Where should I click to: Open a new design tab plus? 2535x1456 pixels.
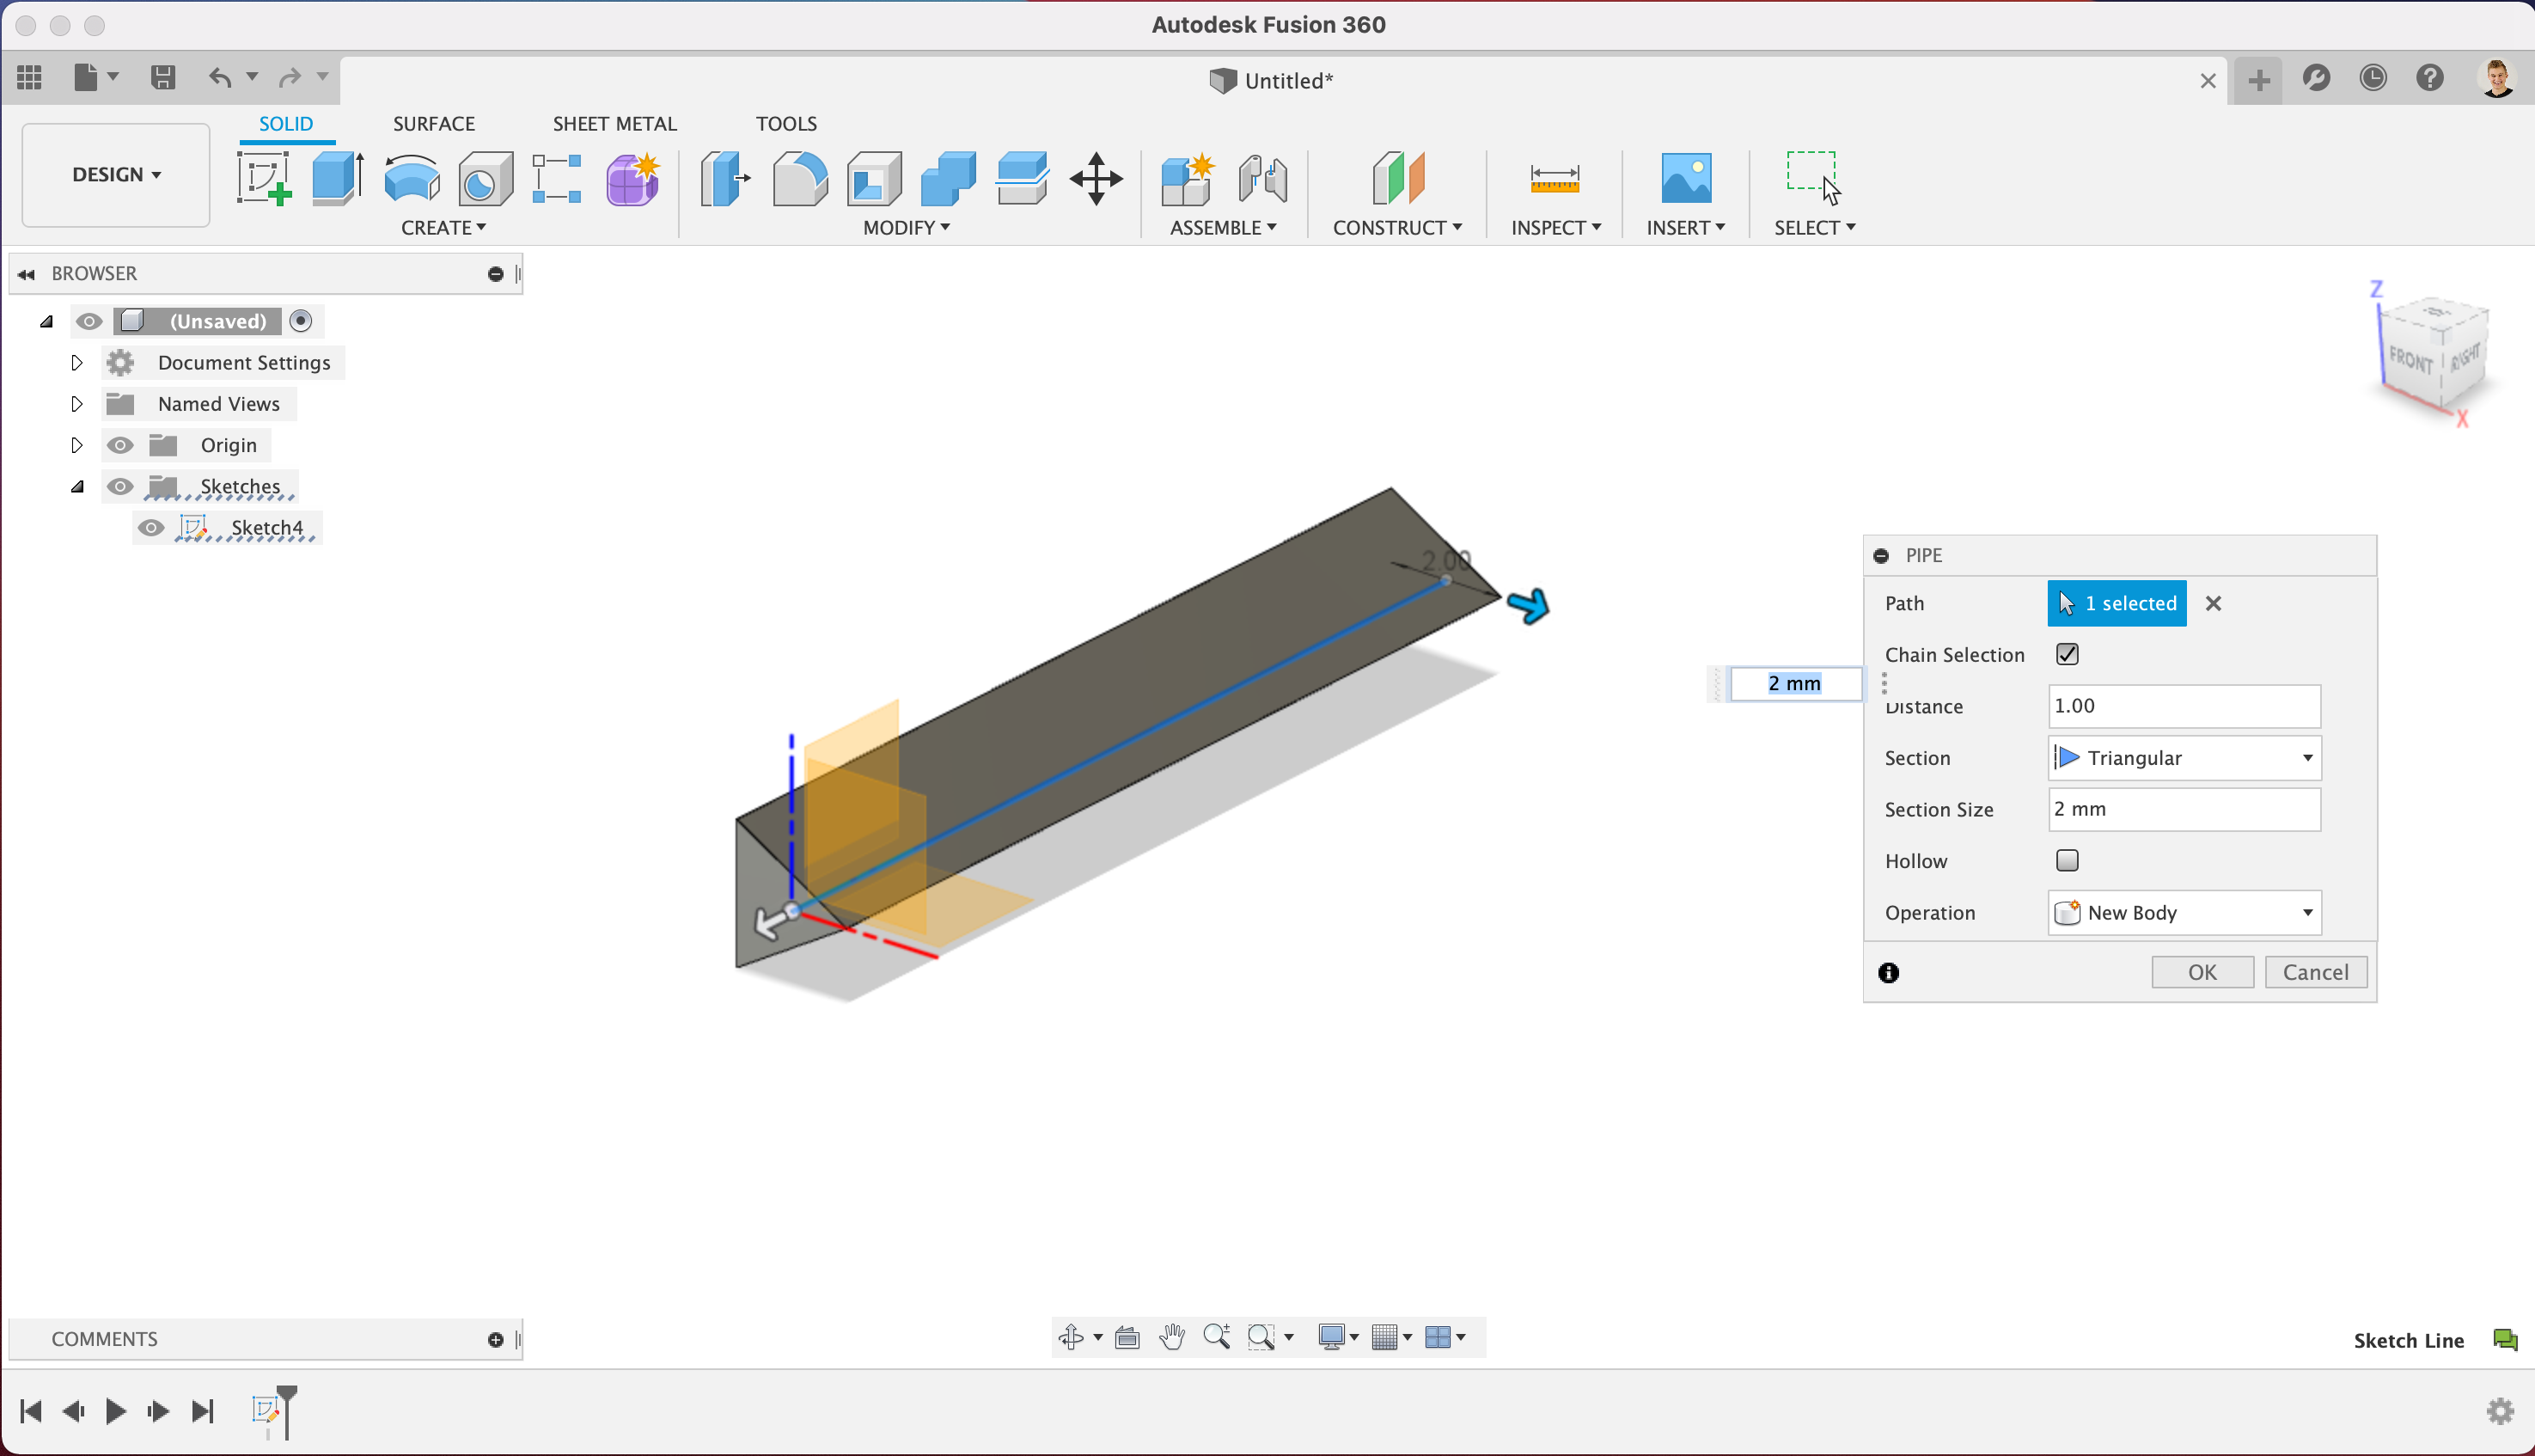(x=2259, y=80)
